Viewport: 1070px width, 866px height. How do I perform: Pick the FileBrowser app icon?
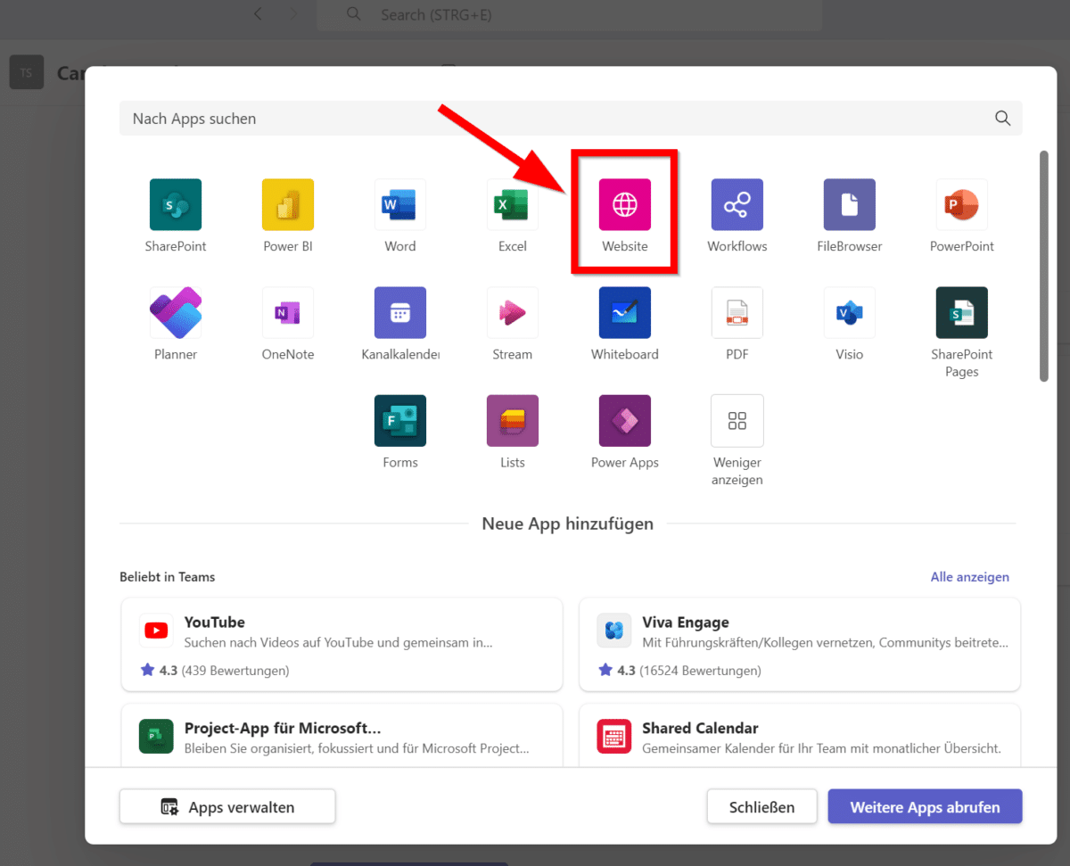pos(850,205)
